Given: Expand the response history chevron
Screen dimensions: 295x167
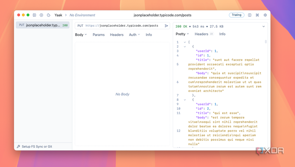Looking at the screenshot, I should point(264,26).
